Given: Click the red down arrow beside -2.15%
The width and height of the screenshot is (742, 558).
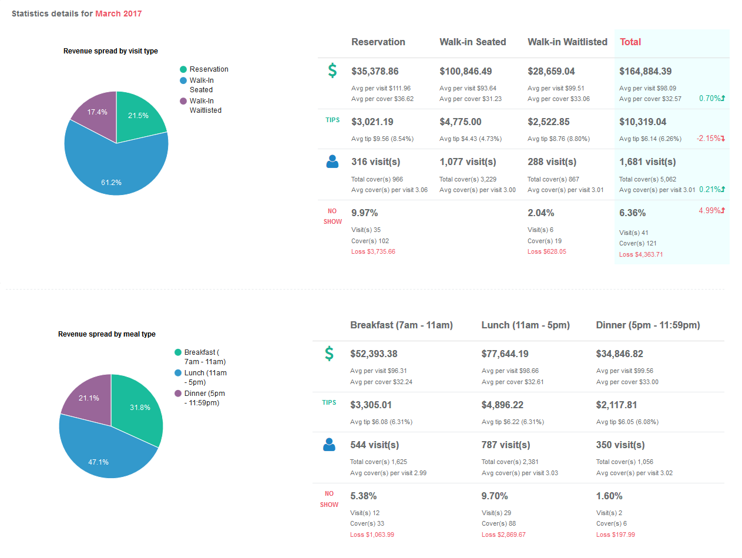Looking at the screenshot, I should (723, 139).
